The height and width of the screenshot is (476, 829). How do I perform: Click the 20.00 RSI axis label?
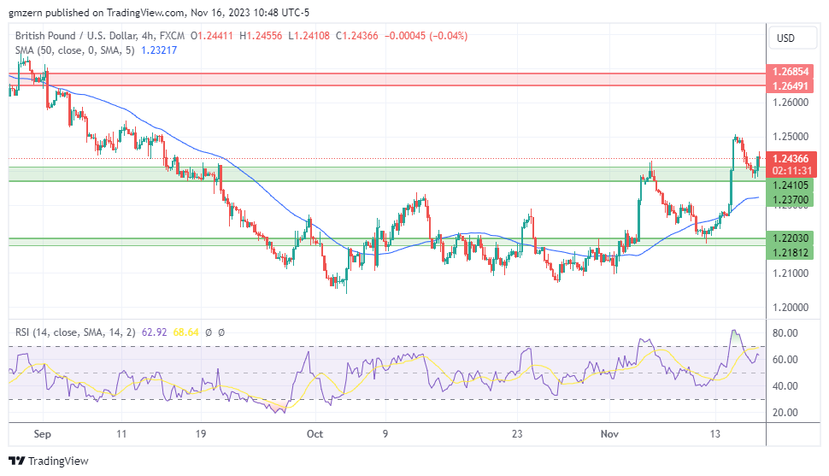click(x=785, y=413)
